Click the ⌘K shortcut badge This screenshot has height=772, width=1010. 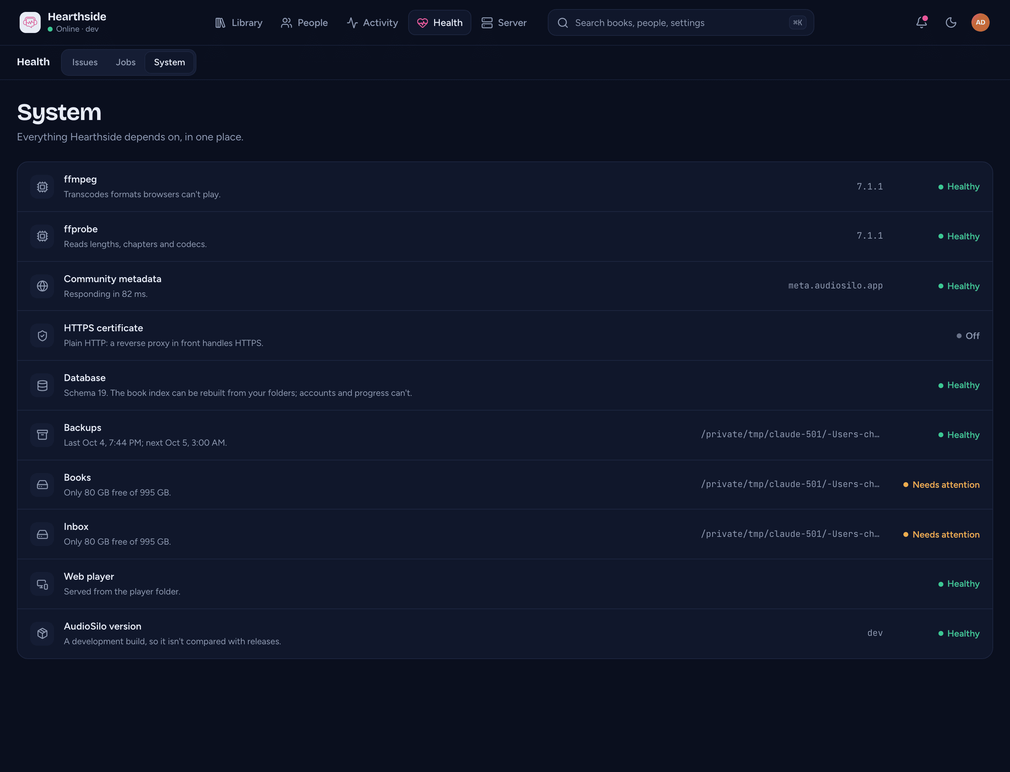click(797, 22)
